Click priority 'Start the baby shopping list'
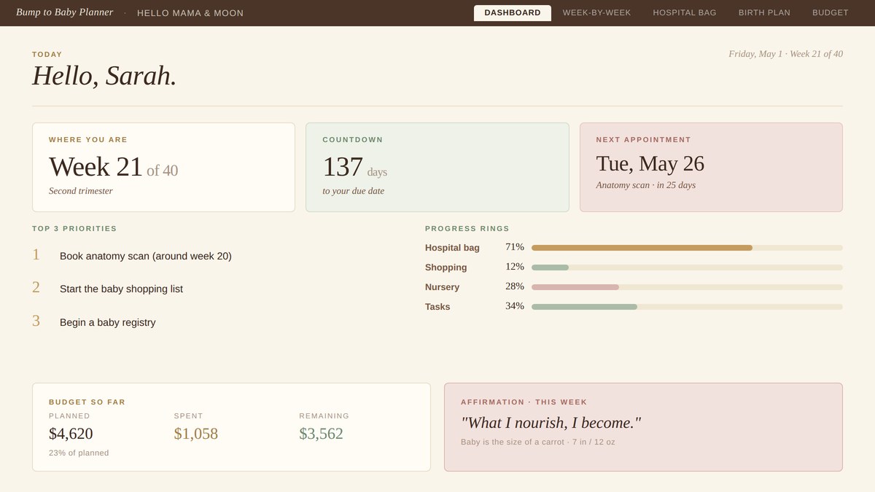Viewport: 875px width, 492px height. (121, 289)
